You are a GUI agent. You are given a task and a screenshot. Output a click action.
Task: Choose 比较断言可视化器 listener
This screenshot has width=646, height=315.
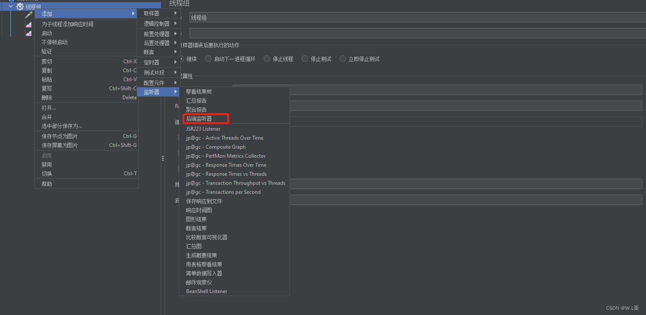click(x=234, y=237)
